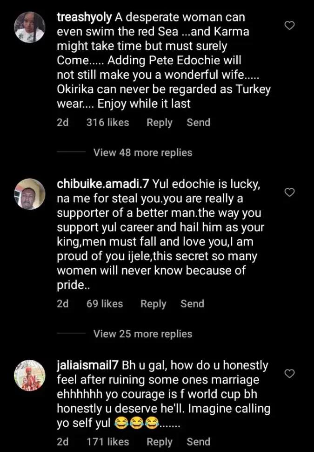Open chibuike.amadi.7's avatar
314x452 pixels.
pyautogui.click(x=28, y=193)
